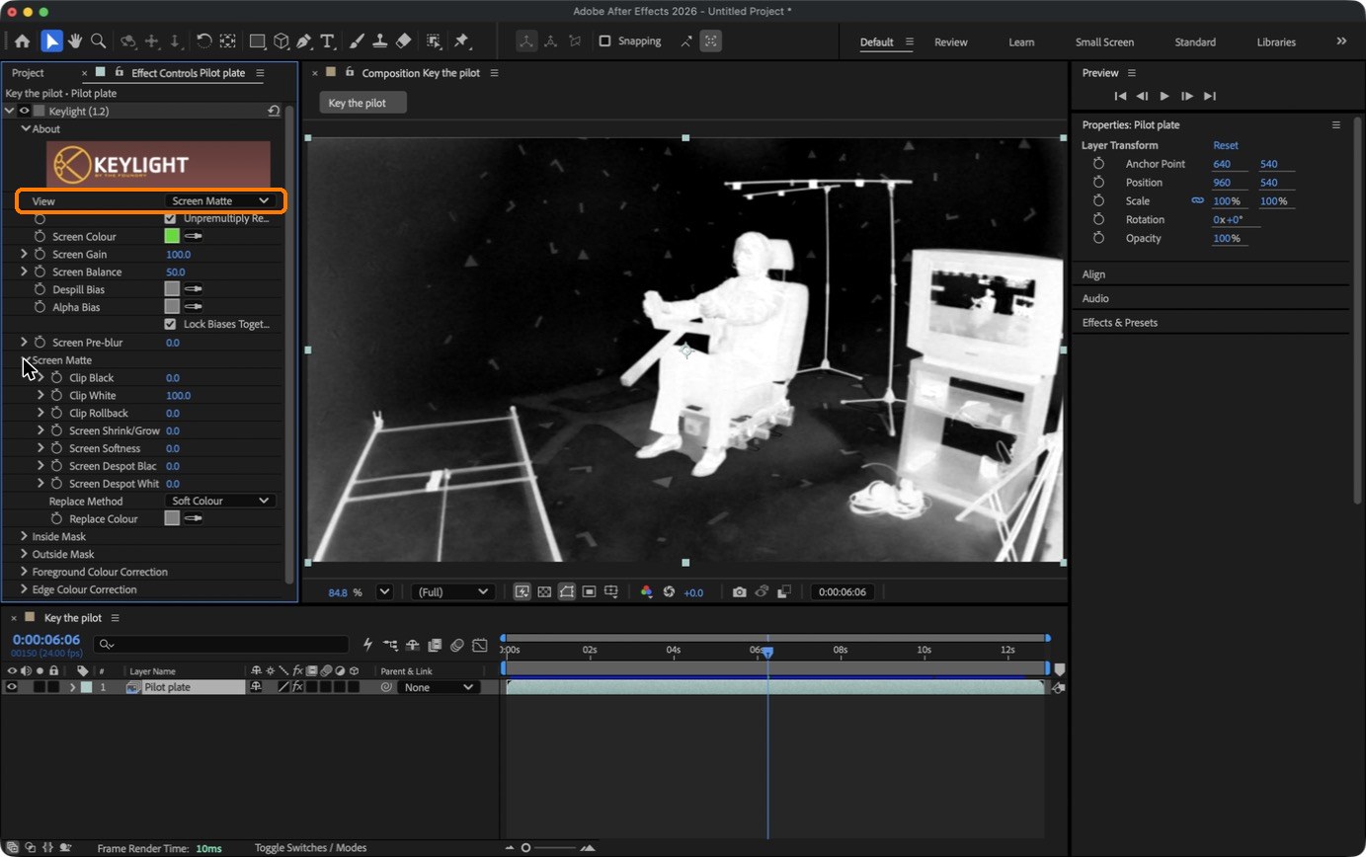Toggle the Keylight effect visibility
This screenshot has height=857, width=1366.
(25, 112)
